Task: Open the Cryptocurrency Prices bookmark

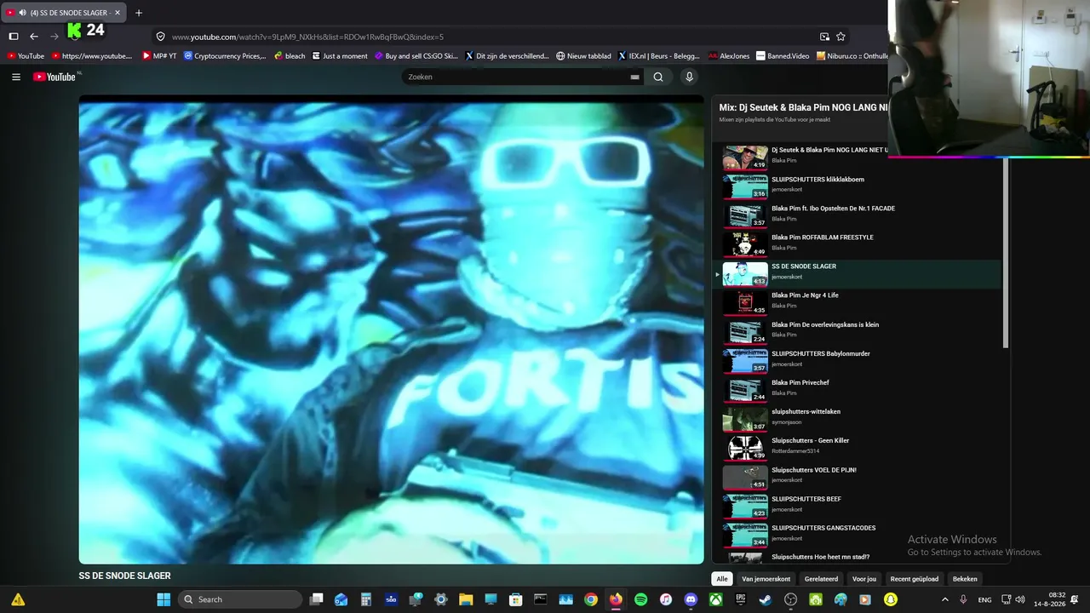Action: point(225,56)
